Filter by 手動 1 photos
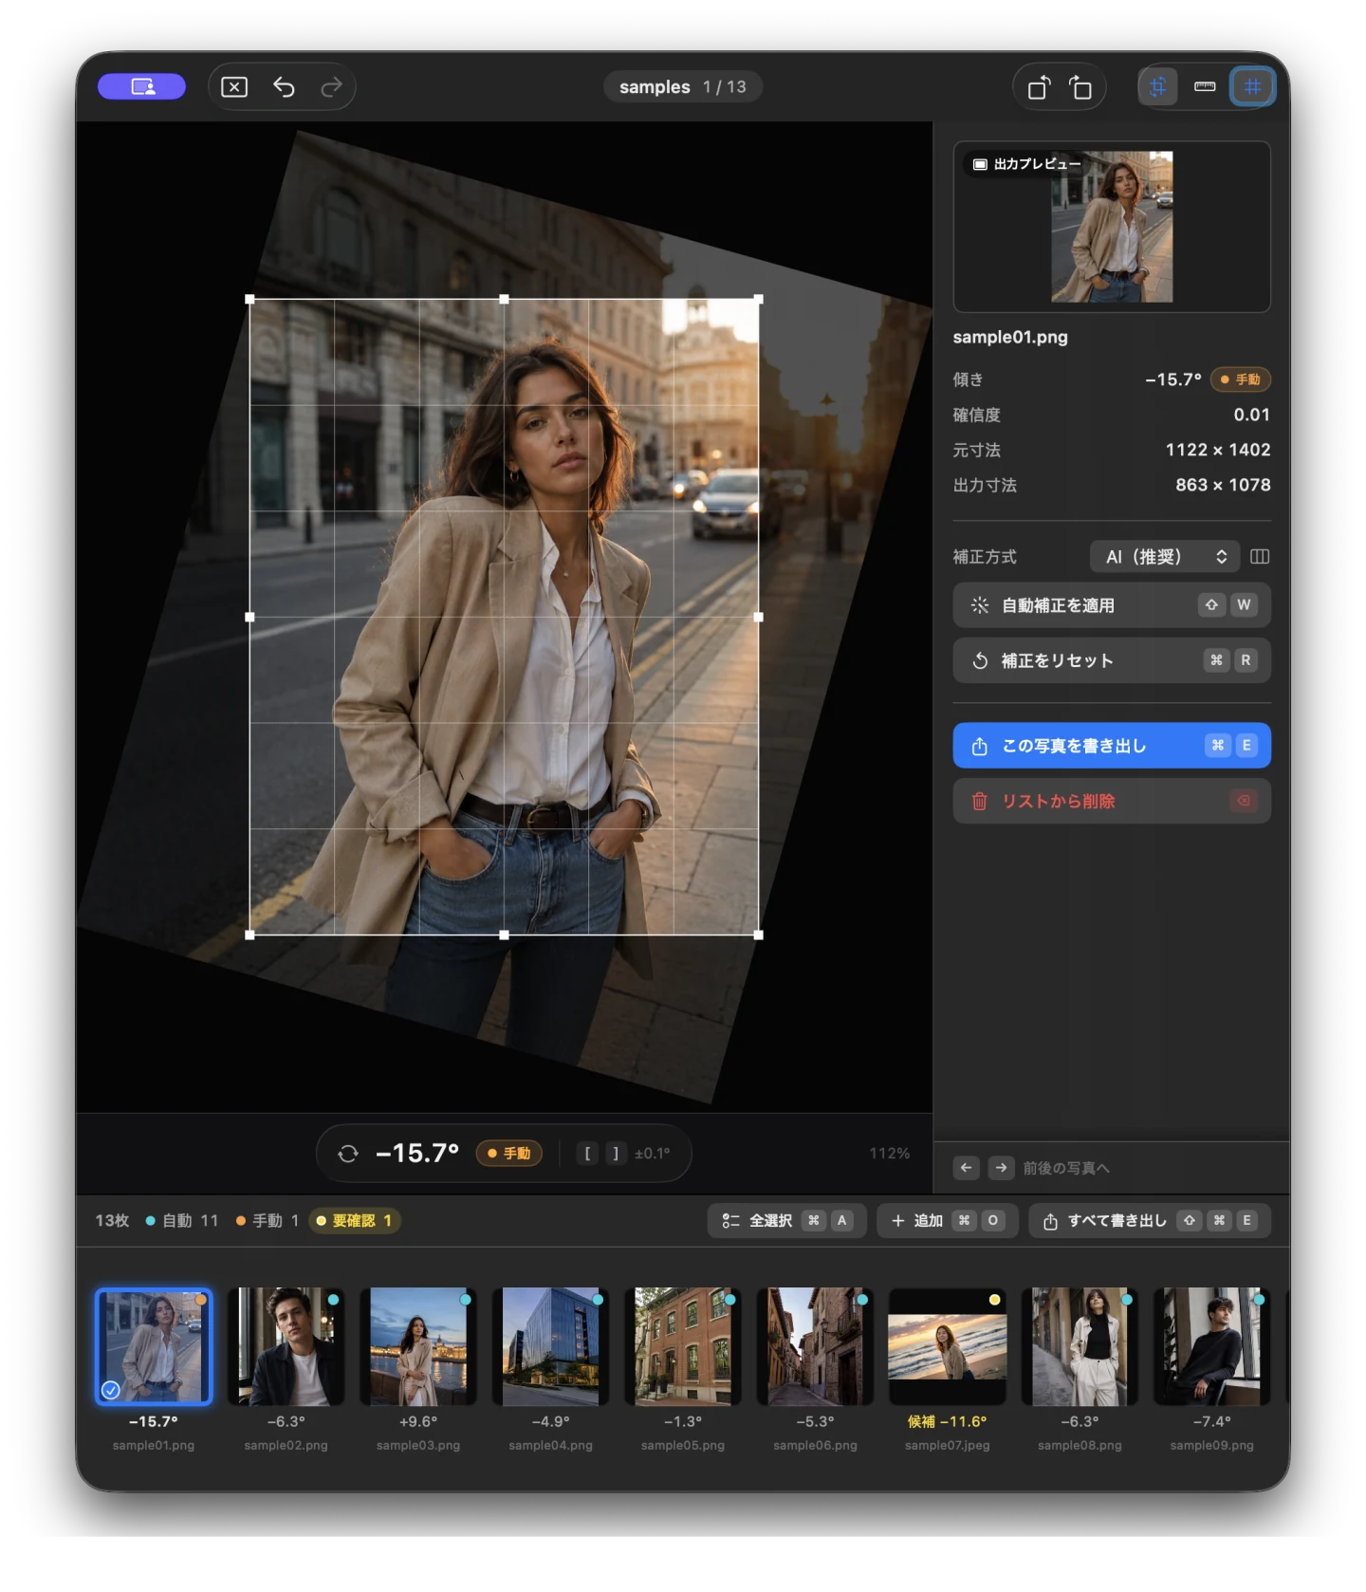 (x=268, y=1220)
